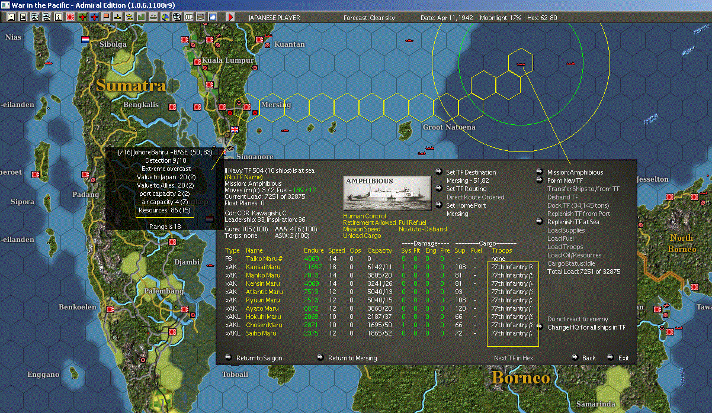
Task: Click the double yellow ships toolbar icon
Action: pos(129,18)
